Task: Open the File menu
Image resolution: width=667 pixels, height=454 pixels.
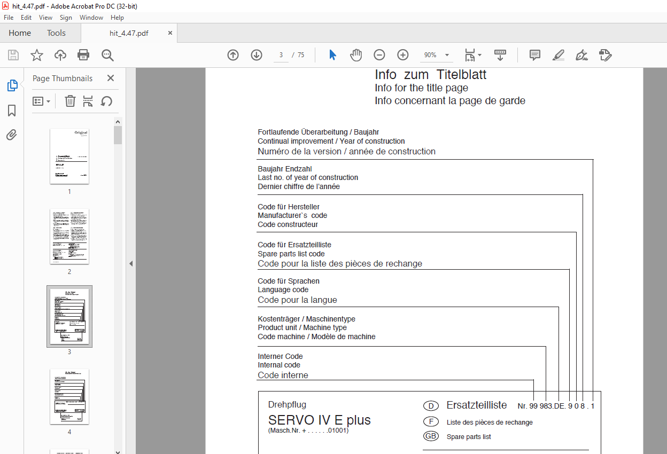Action: (x=9, y=18)
